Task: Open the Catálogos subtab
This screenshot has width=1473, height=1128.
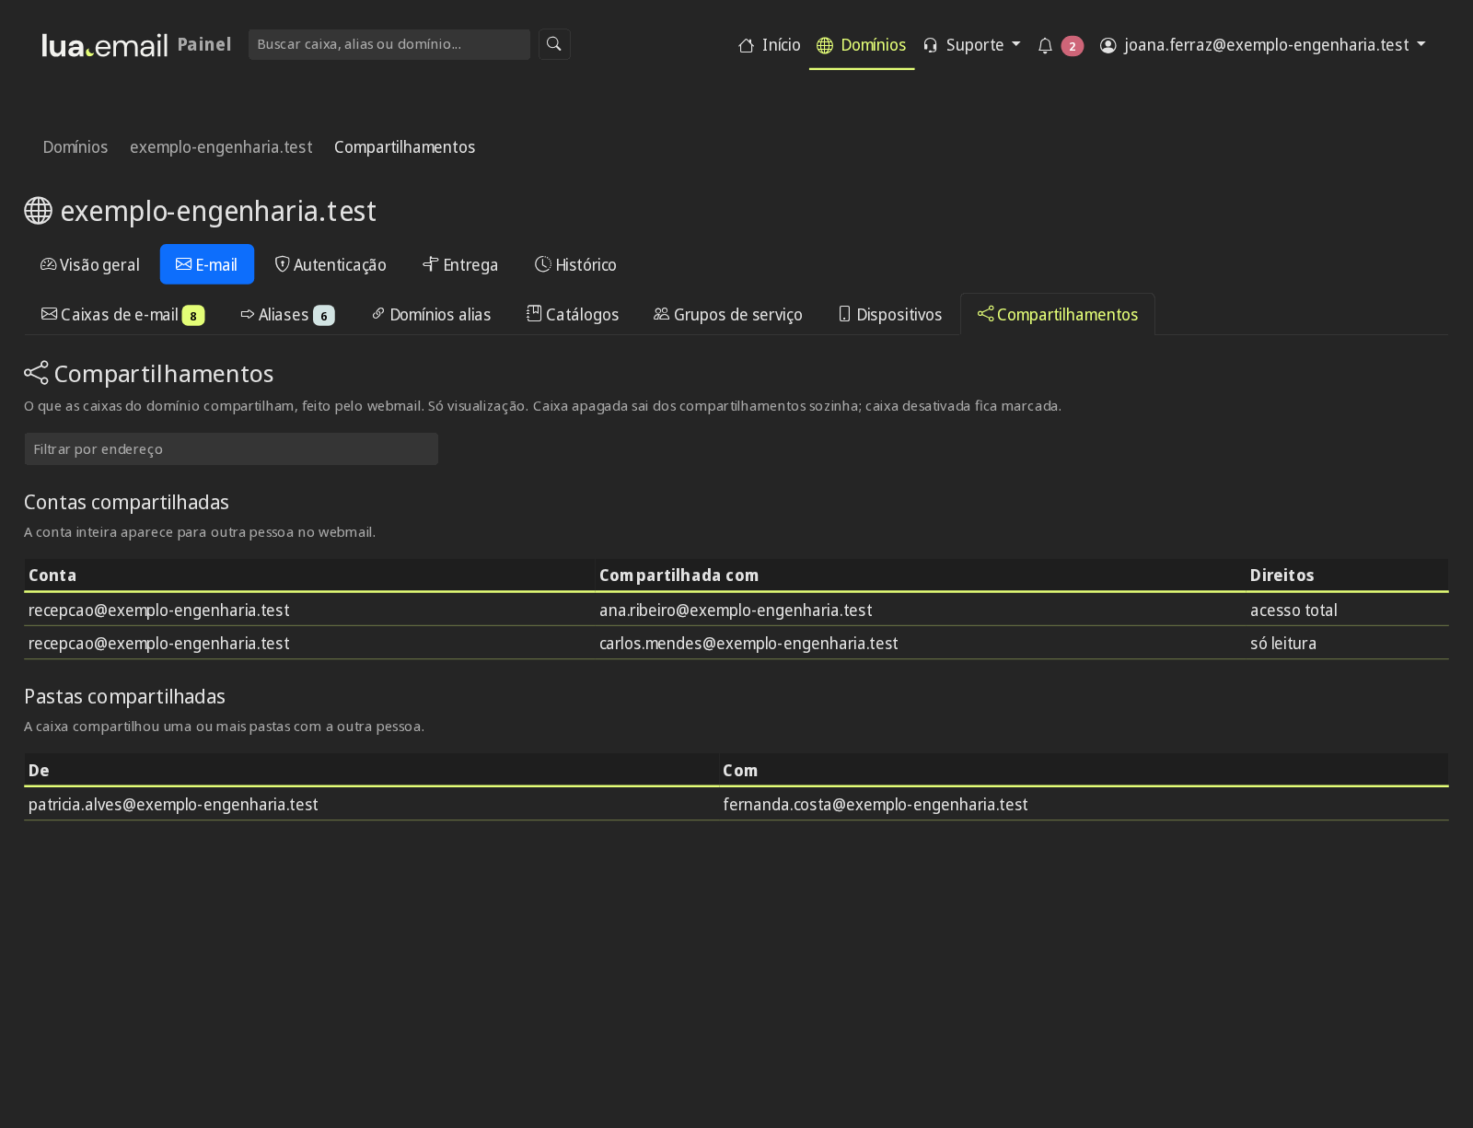Action: coord(573,314)
